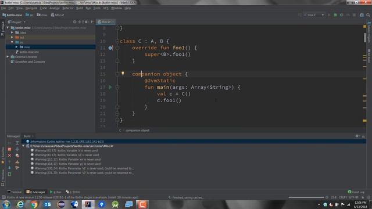Collapse the src folder in project tree

[12, 42]
